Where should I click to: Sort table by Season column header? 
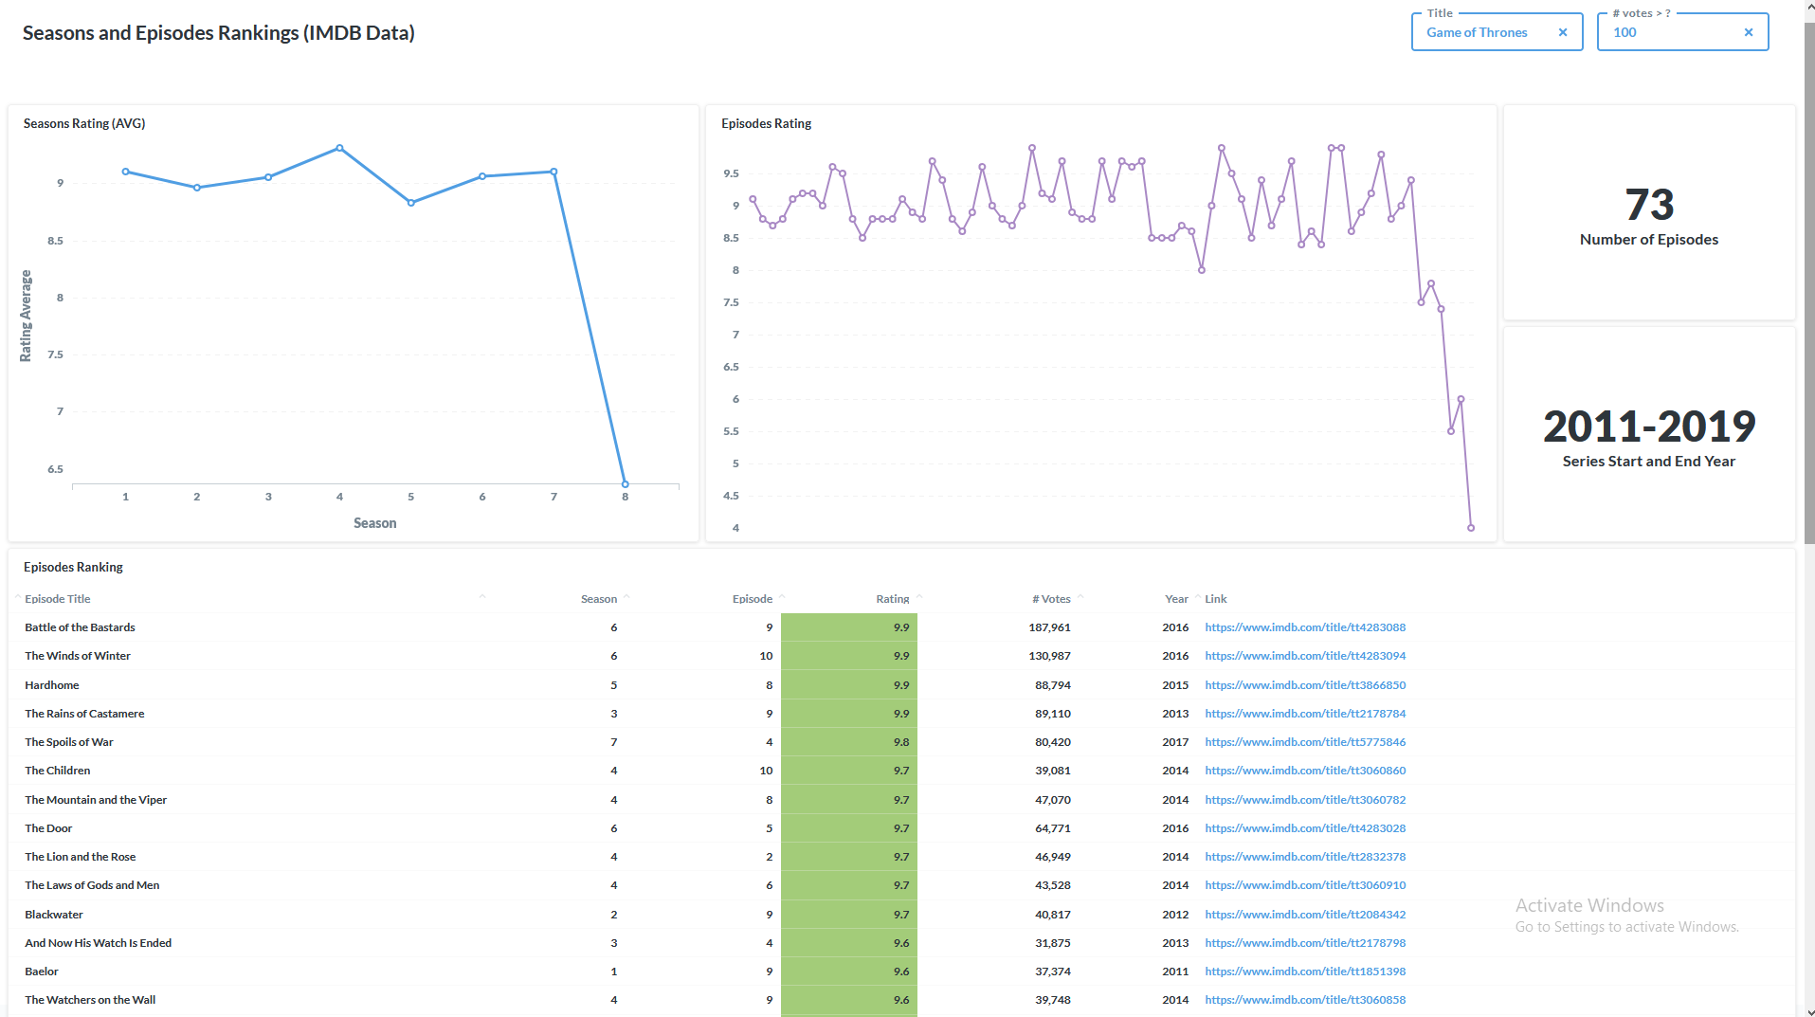click(x=599, y=599)
